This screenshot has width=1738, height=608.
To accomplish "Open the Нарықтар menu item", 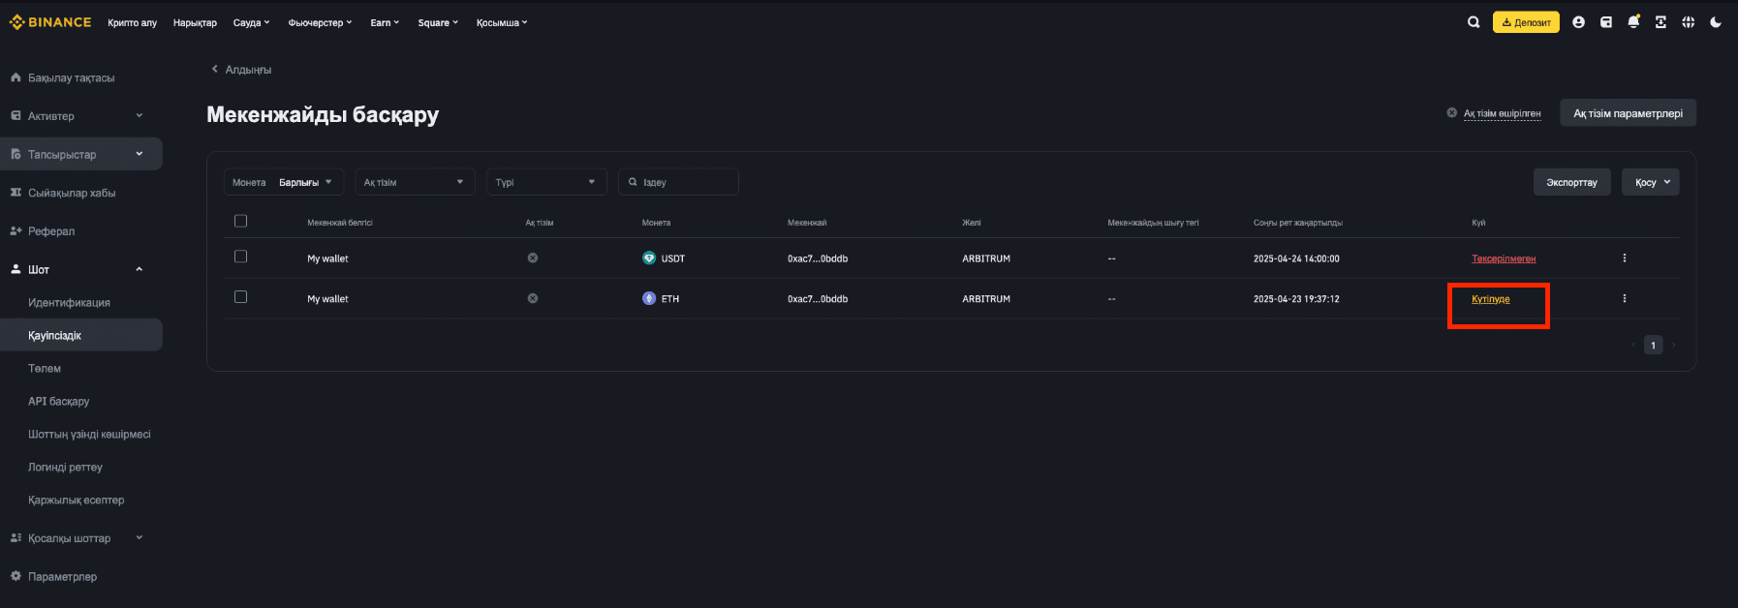I will coord(195,22).
